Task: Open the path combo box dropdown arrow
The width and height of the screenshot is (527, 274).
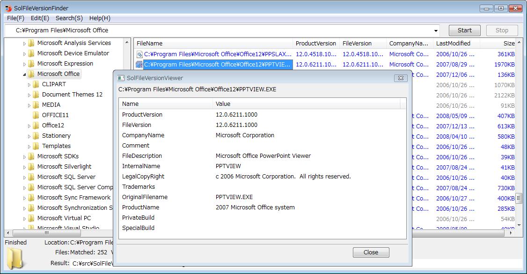Action: 436,30
